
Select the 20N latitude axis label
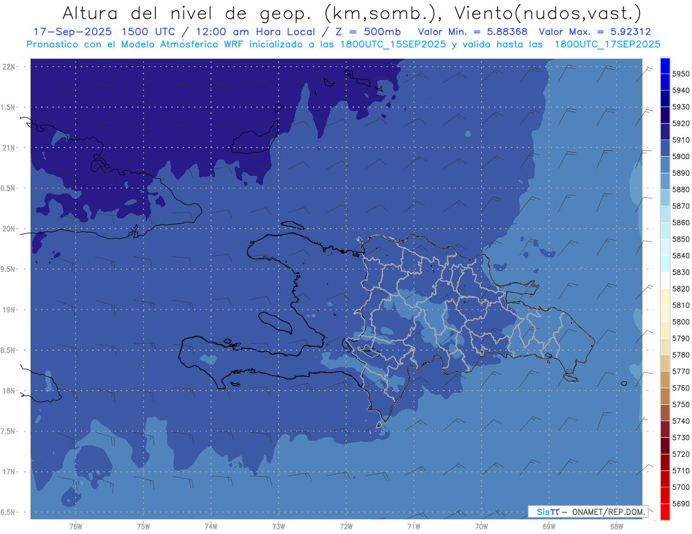tap(9, 229)
